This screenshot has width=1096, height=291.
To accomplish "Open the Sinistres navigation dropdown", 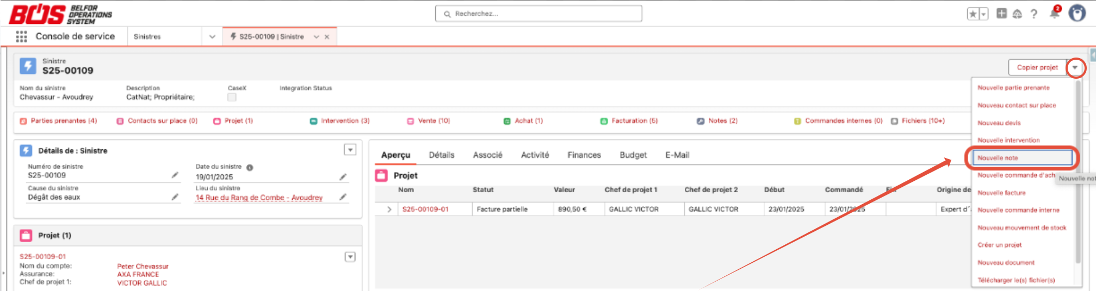I will (212, 37).
